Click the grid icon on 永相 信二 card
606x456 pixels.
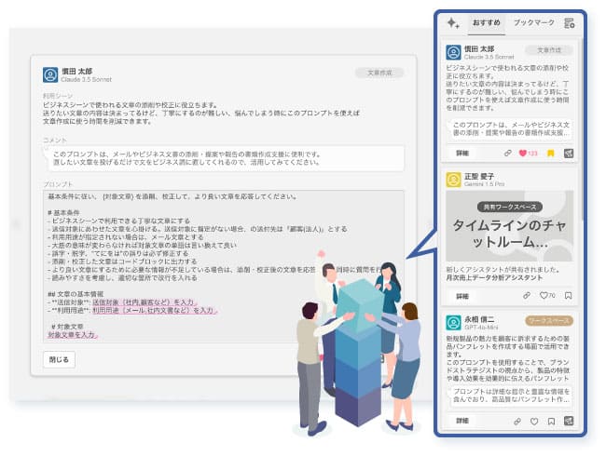pyautogui.click(x=569, y=421)
